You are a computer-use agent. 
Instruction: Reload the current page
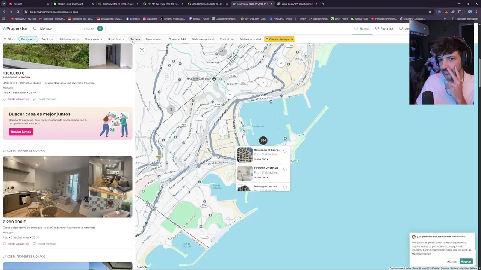(18, 12)
